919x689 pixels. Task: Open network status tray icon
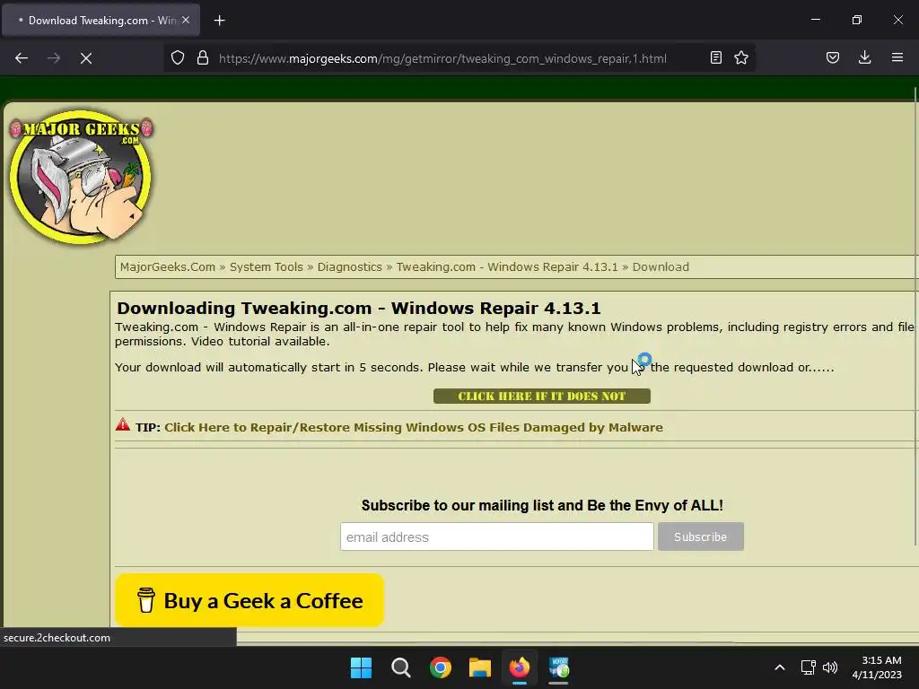coord(809,667)
